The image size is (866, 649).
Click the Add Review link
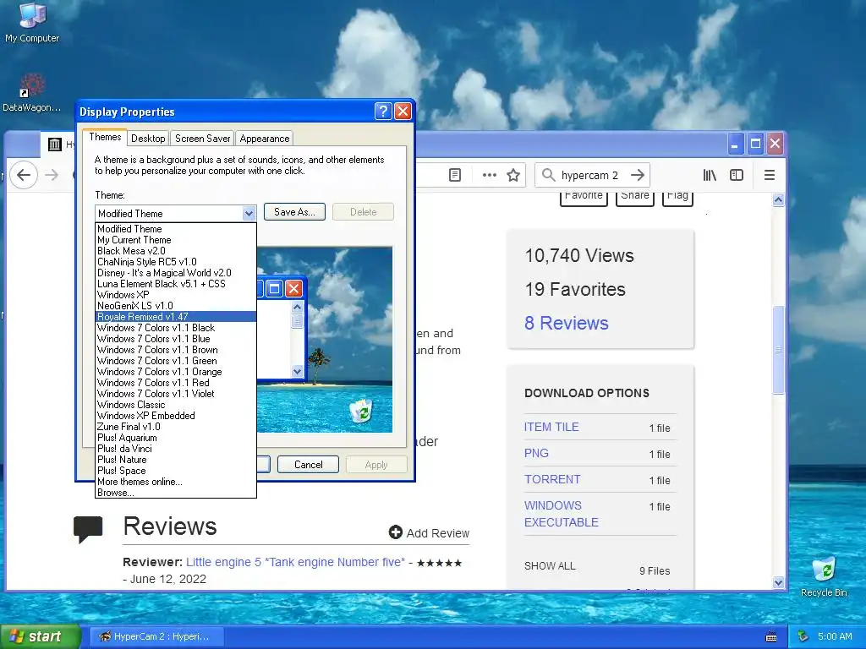coord(429,532)
